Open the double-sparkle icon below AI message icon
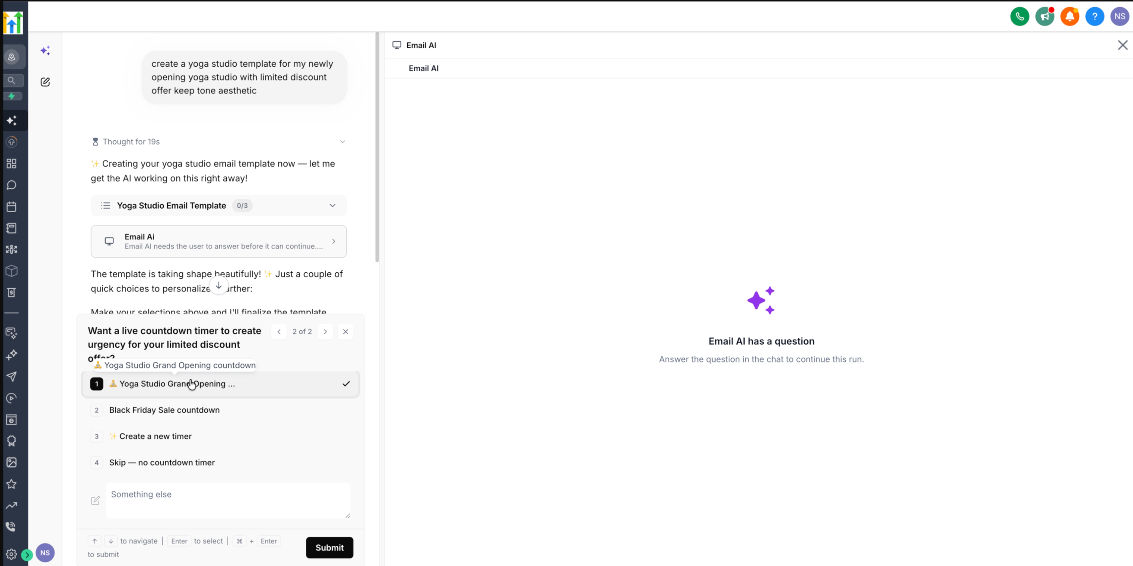Viewport: 1133px width, 566px height. (12, 354)
